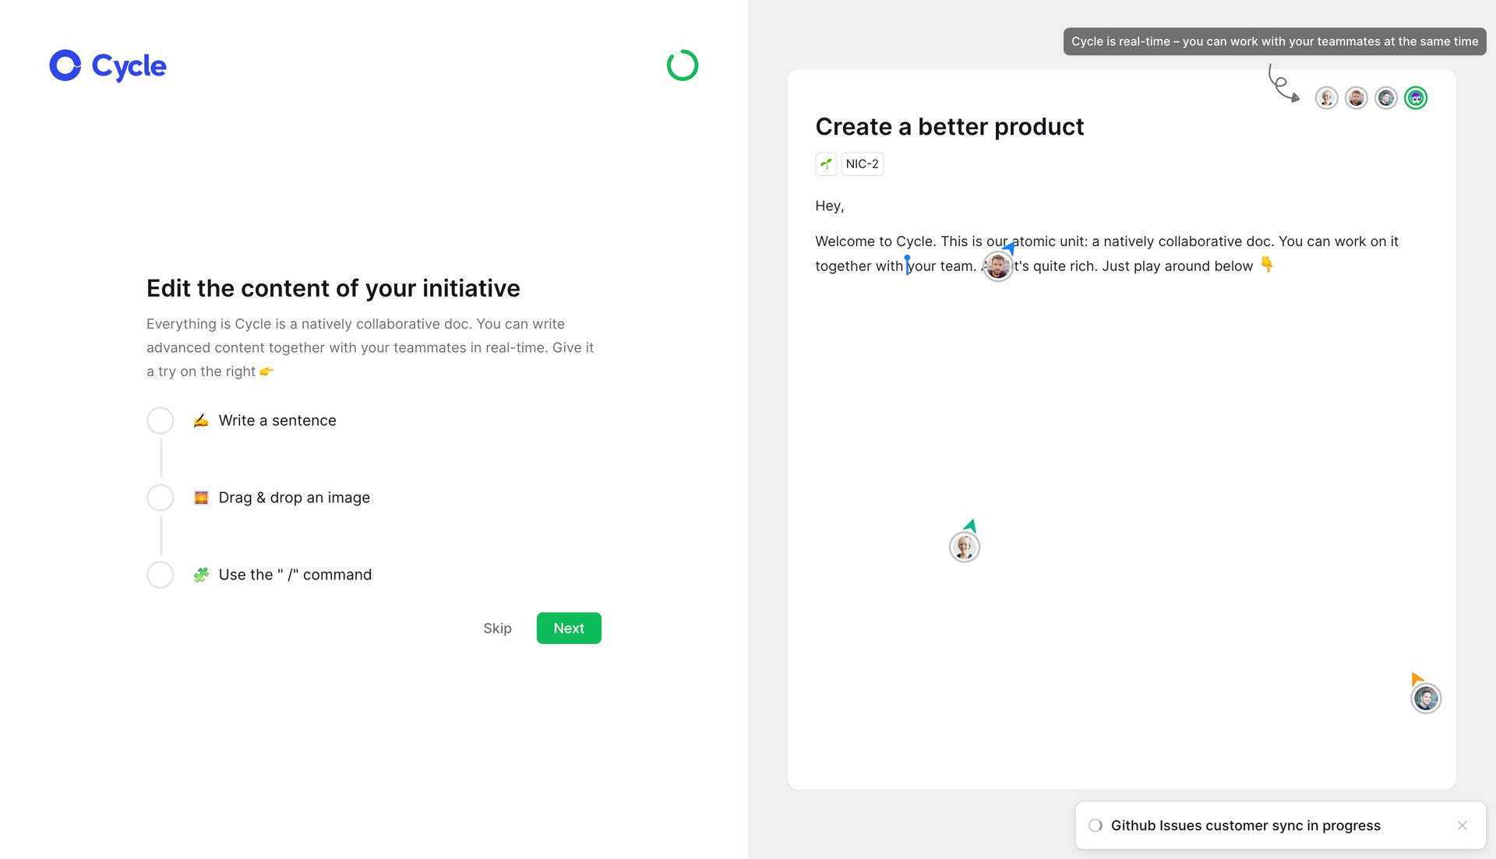1496x859 pixels.
Task: Open the NIC-2 doc ID badge
Action: coord(861,164)
